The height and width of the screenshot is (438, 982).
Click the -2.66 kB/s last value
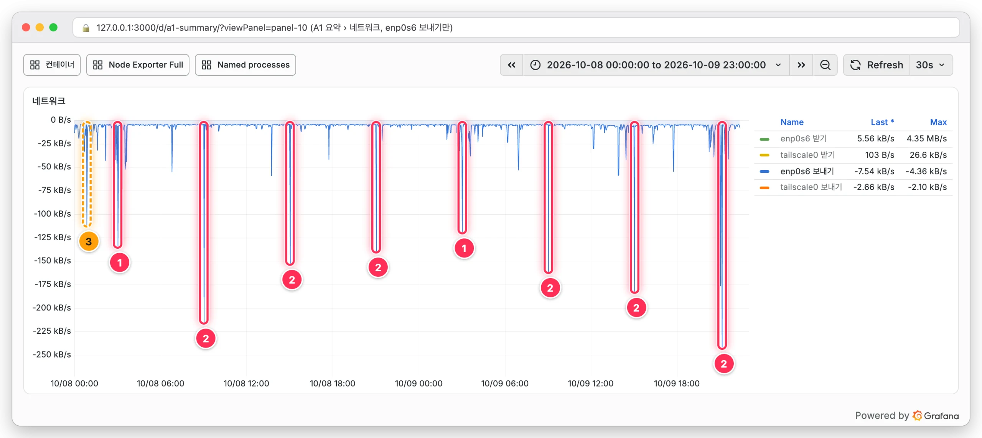pos(874,187)
